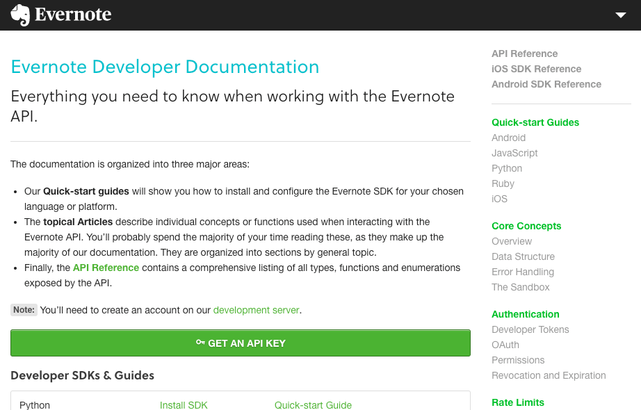Screen dimensions: 641x410
Task: Select the Authentication section heading
Action: pos(525,314)
